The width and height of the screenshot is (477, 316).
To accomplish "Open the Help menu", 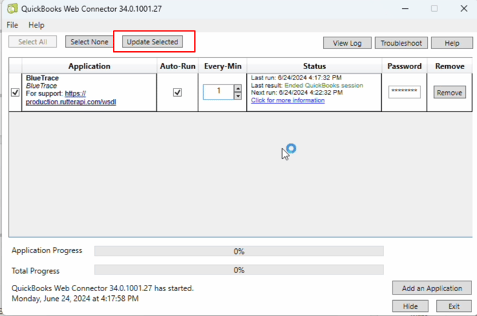I will click(x=36, y=25).
